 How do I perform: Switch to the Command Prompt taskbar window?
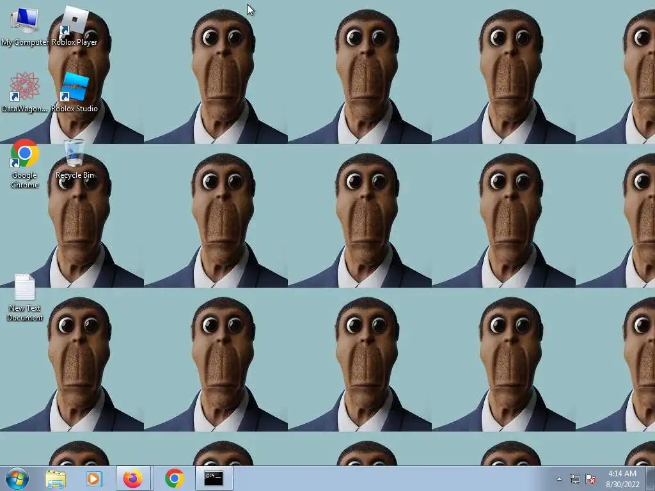point(214,478)
